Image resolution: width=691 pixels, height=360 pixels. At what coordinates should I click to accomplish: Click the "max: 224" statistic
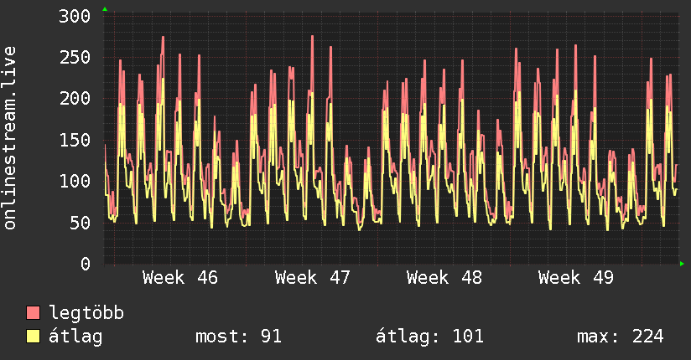621,337
